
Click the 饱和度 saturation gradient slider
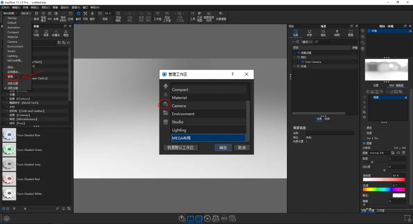tap(384, 180)
